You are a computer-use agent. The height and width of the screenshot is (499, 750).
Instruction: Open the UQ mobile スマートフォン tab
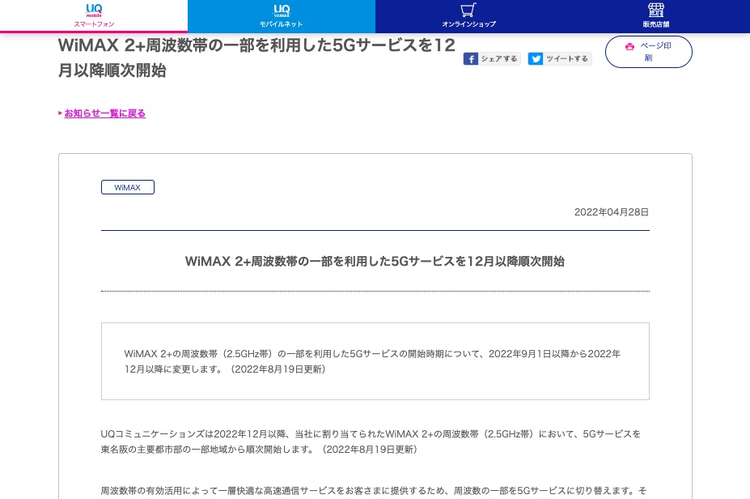coord(94,16)
